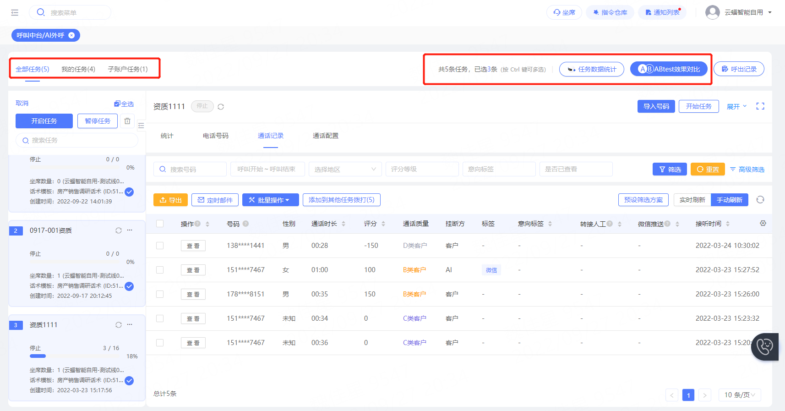Switch to the 统计 tab
This screenshot has height=411, width=785.
point(167,136)
